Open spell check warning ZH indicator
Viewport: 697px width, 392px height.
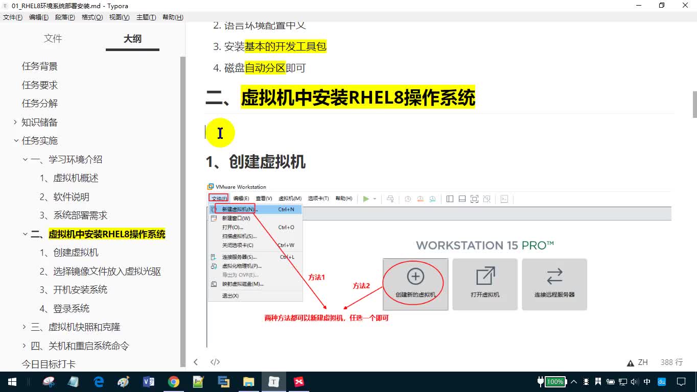click(x=638, y=362)
